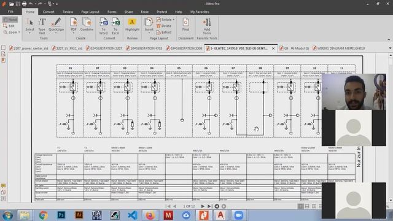Click the Rotate pages button

[x=165, y=20]
